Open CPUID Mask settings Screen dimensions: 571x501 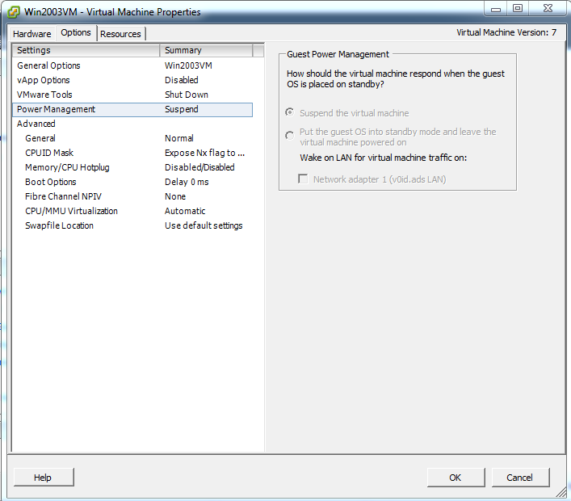49,153
